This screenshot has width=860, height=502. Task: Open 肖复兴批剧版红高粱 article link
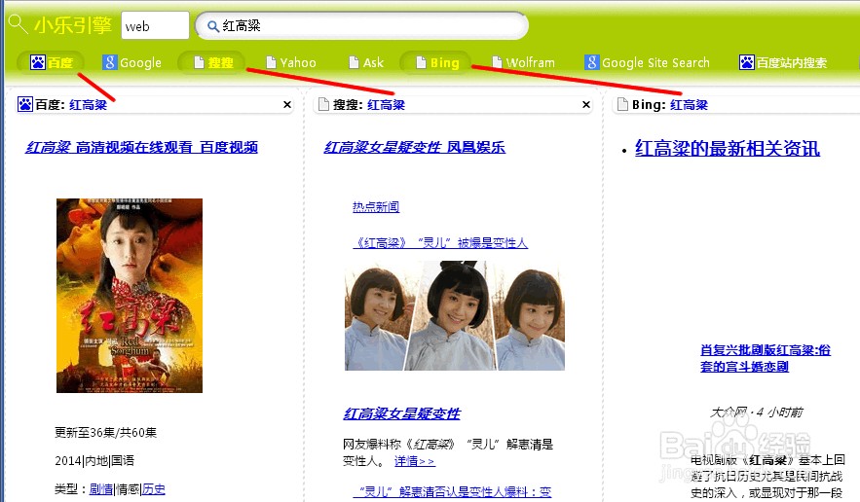[x=766, y=358]
